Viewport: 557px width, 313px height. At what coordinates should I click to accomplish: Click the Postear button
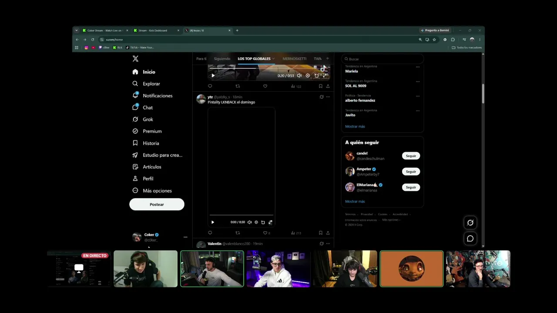157,204
